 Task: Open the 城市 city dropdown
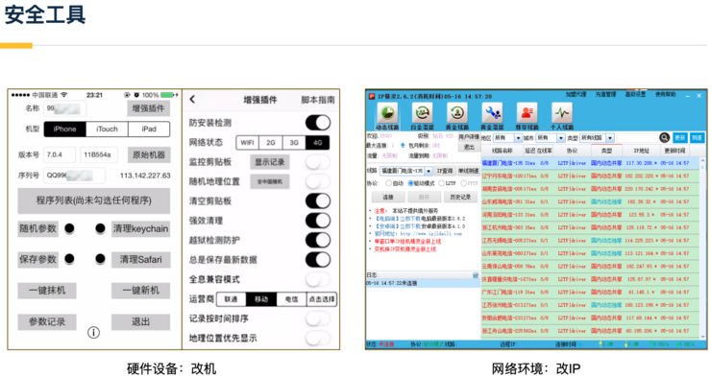pos(550,137)
